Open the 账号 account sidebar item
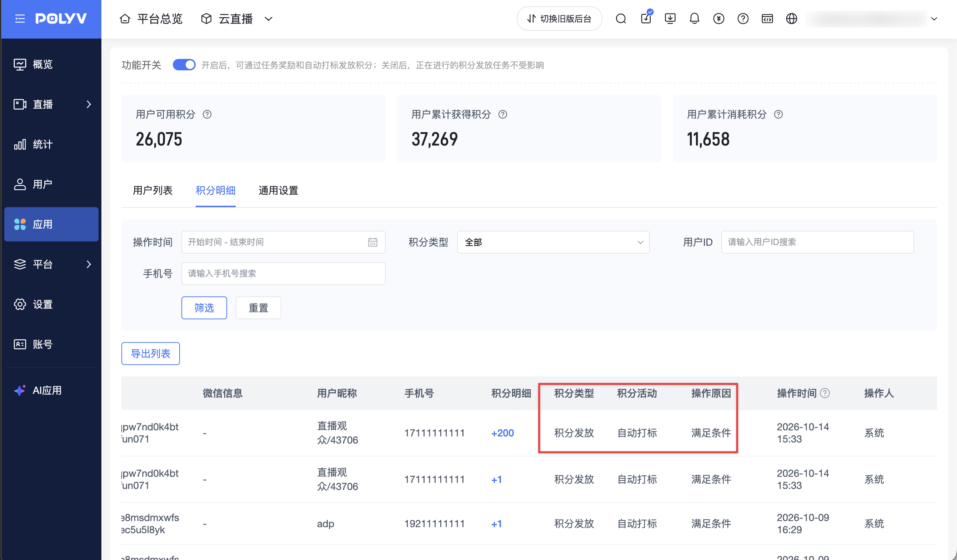Screen dimensions: 957x560 51,344
